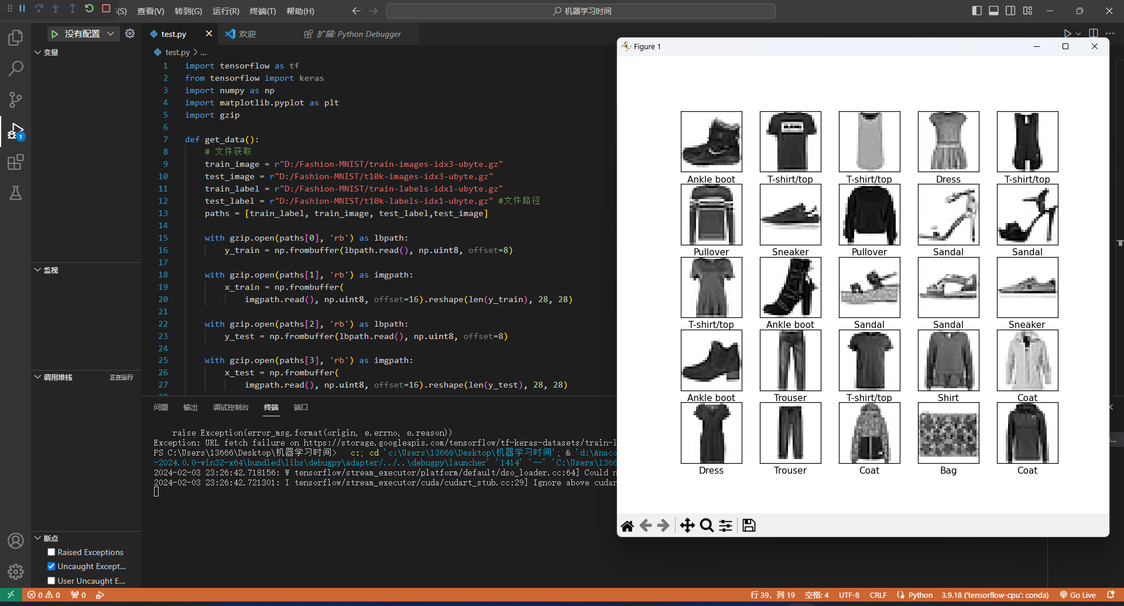1124x606 pixels.
Task: Click the debug Step Over icon
Action: click(39, 9)
